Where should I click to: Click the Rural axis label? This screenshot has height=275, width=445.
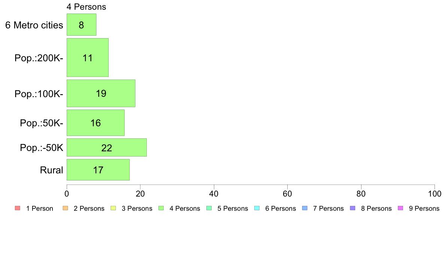tap(51, 170)
